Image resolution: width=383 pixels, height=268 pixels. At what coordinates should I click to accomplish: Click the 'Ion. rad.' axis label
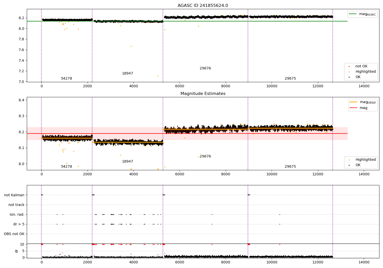(x=17, y=215)
